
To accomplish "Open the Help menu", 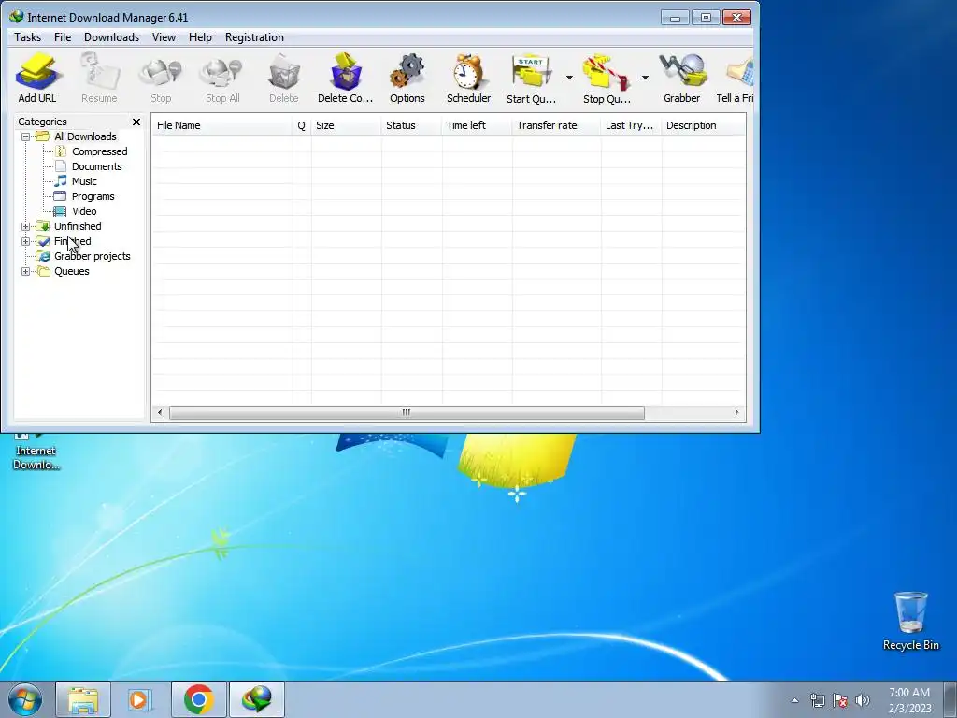I will point(200,37).
